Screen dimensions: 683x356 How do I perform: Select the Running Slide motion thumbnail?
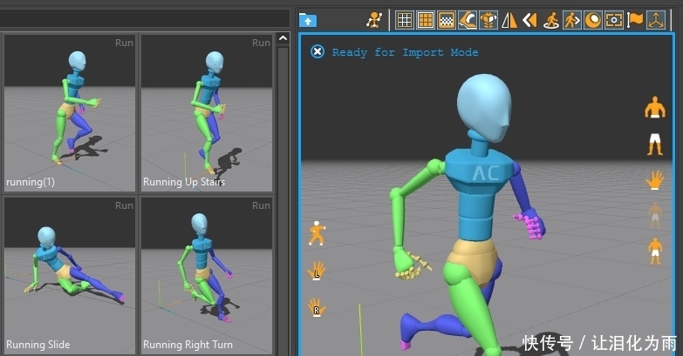pyautogui.click(x=70, y=276)
